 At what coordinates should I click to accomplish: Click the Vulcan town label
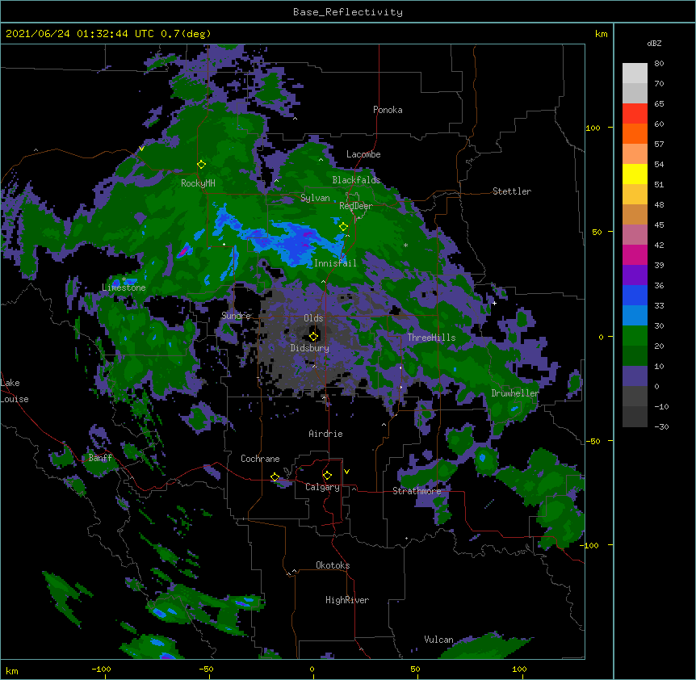(x=438, y=640)
